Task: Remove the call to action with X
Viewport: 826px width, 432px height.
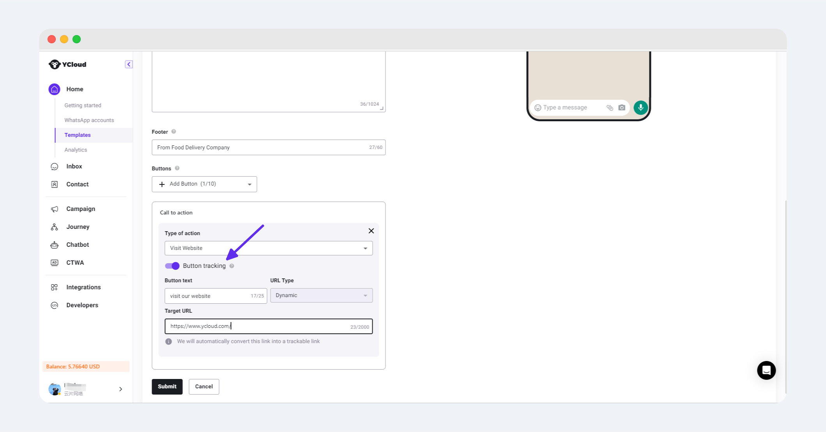Action: coord(371,231)
